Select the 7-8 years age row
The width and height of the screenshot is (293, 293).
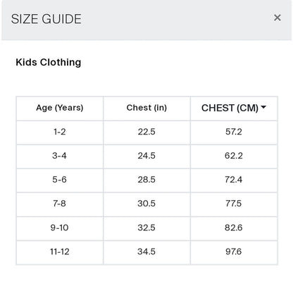click(x=146, y=204)
